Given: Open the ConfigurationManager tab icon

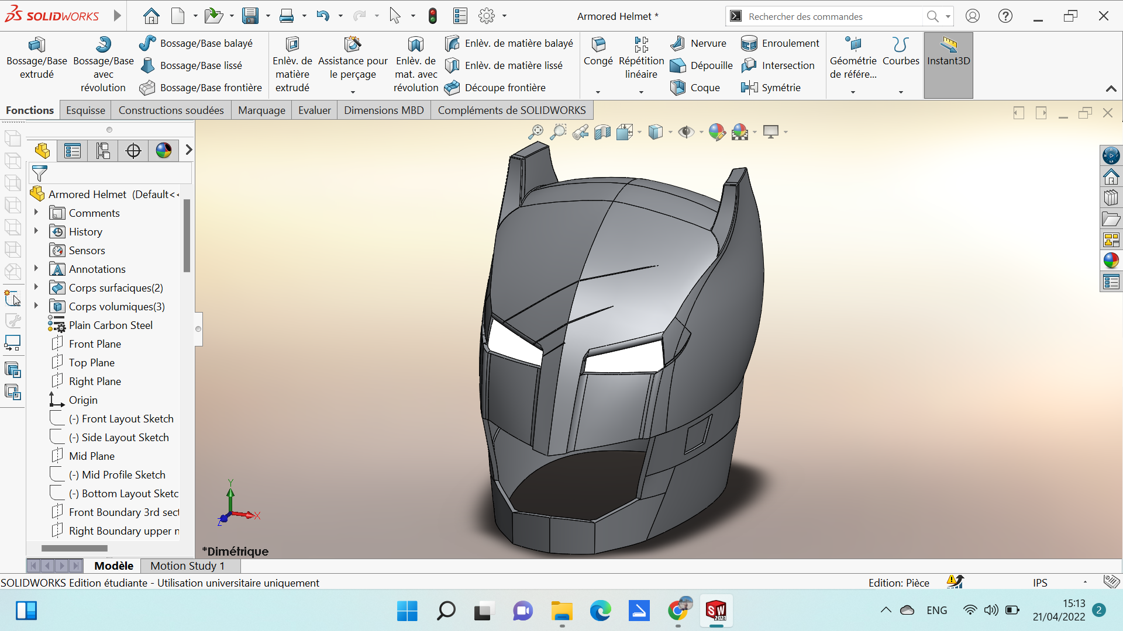Looking at the screenshot, I should pos(103,151).
